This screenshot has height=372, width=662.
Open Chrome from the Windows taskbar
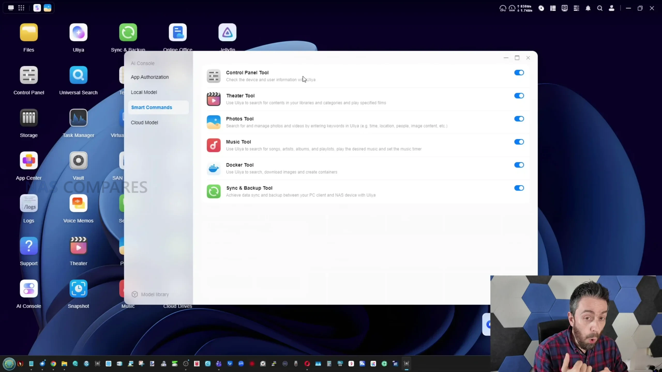(x=53, y=364)
